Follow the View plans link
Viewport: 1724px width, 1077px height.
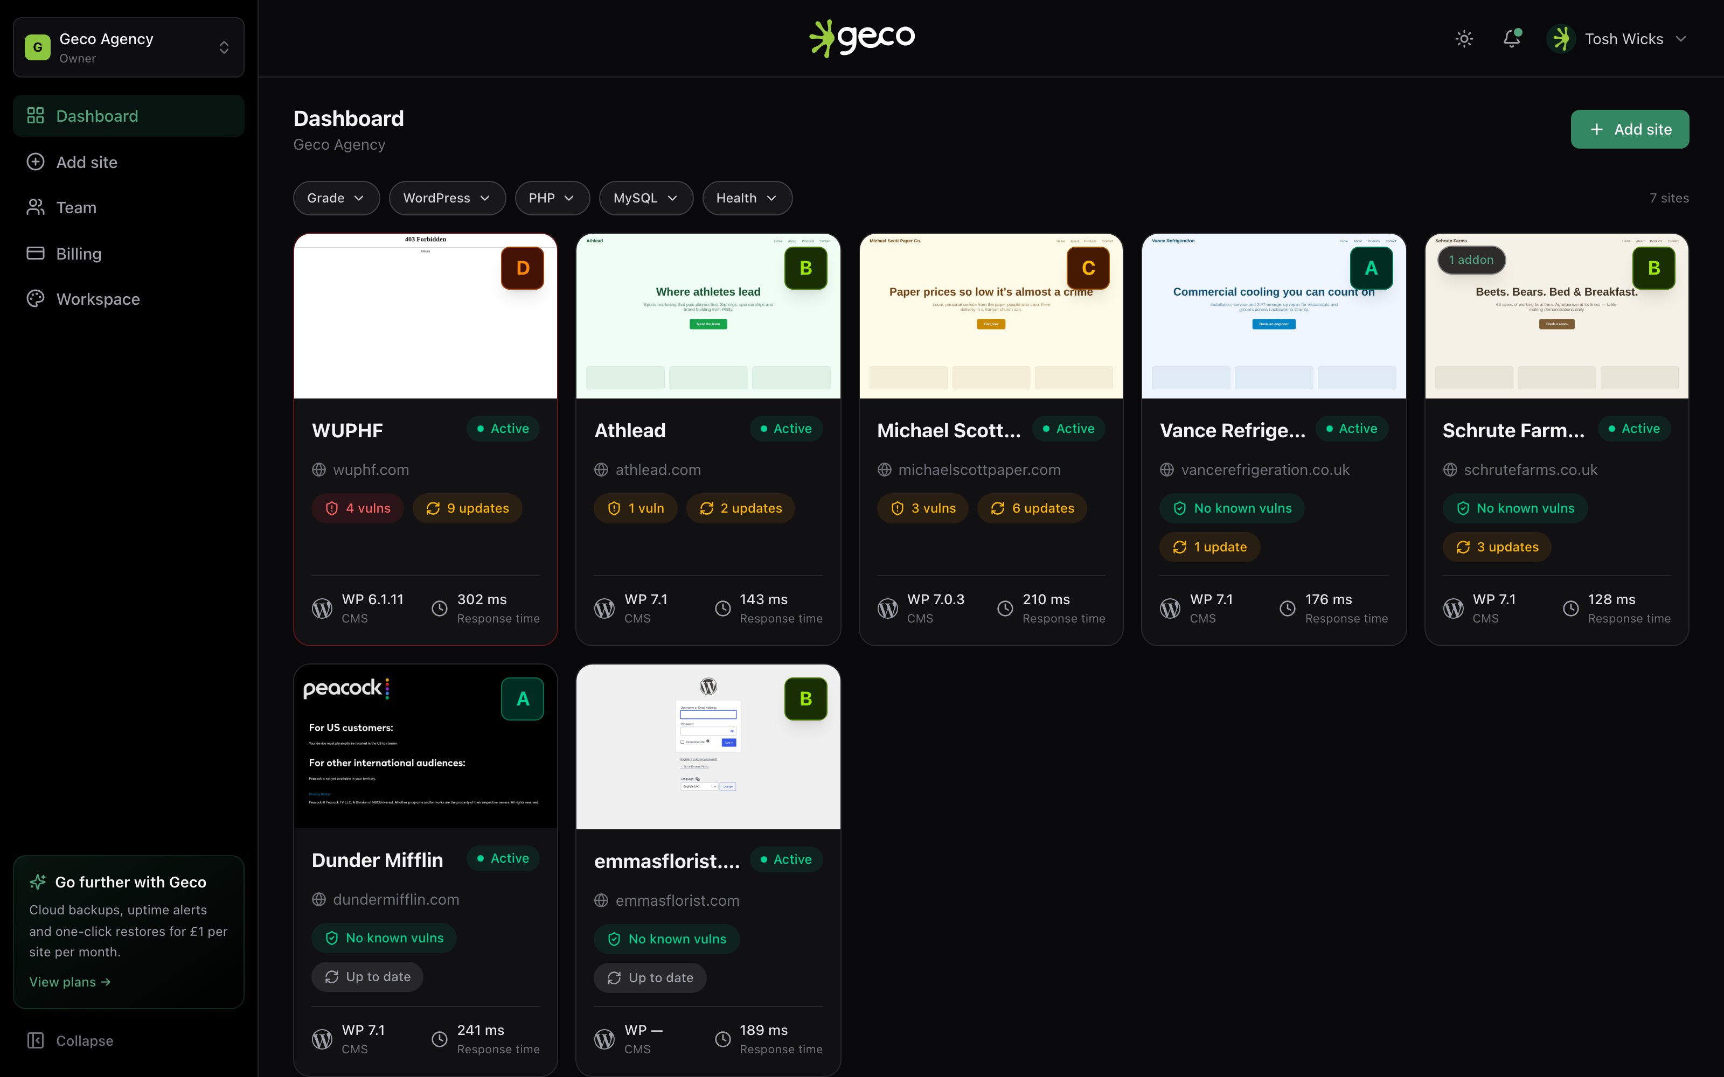70,982
